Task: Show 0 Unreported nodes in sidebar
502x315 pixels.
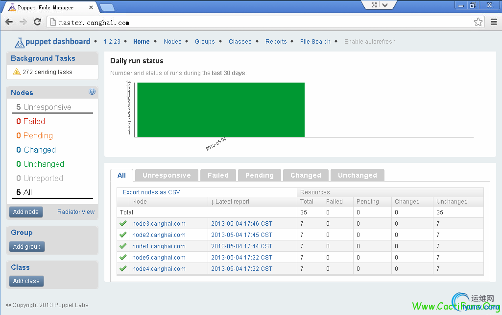Action: pos(39,178)
